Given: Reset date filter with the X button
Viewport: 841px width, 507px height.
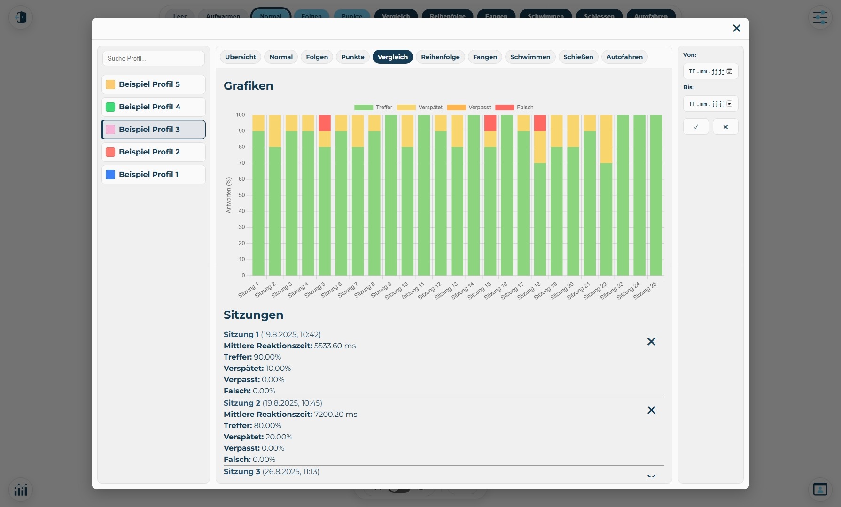Looking at the screenshot, I should (725, 127).
